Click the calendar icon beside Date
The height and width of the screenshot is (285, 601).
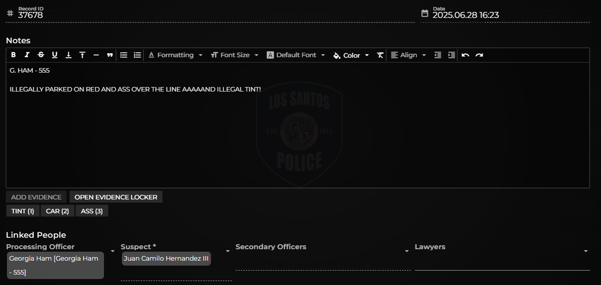click(x=424, y=13)
